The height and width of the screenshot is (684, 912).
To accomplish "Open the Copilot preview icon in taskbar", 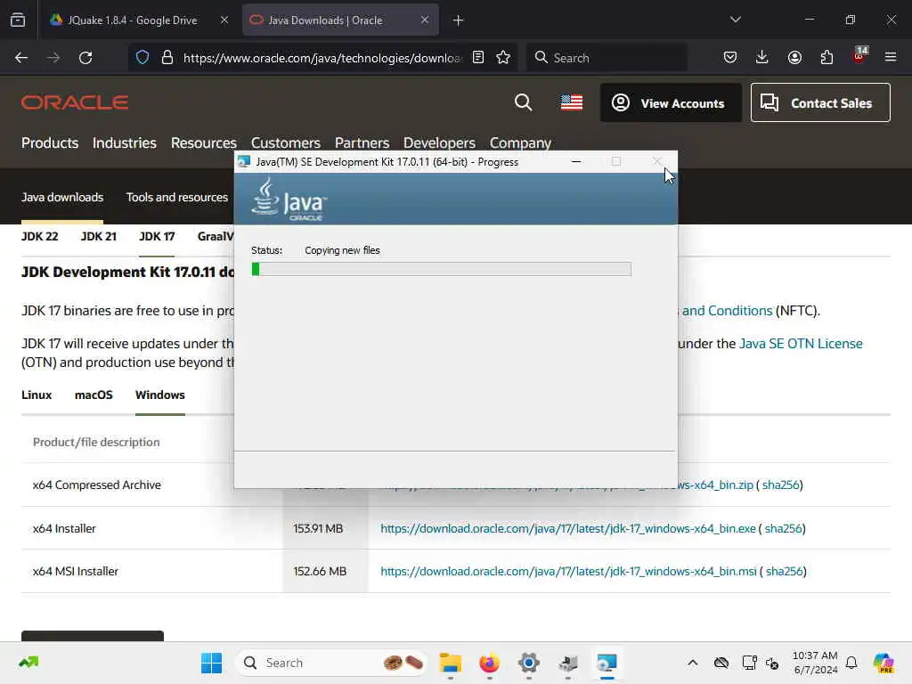I will [883, 663].
